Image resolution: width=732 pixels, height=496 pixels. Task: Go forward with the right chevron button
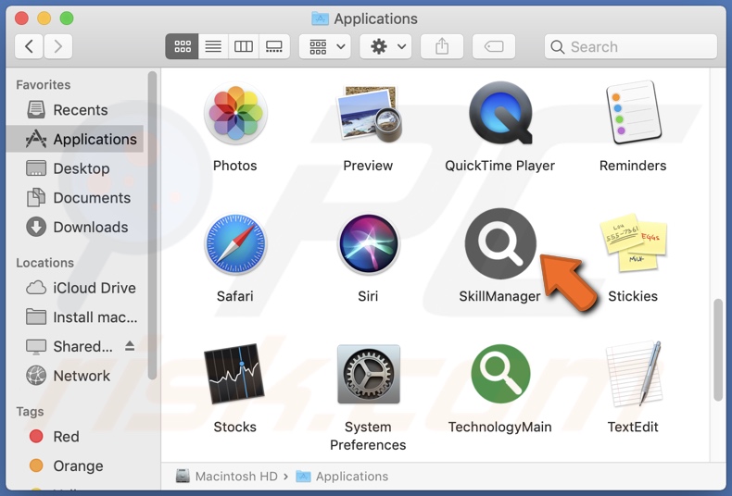57,46
